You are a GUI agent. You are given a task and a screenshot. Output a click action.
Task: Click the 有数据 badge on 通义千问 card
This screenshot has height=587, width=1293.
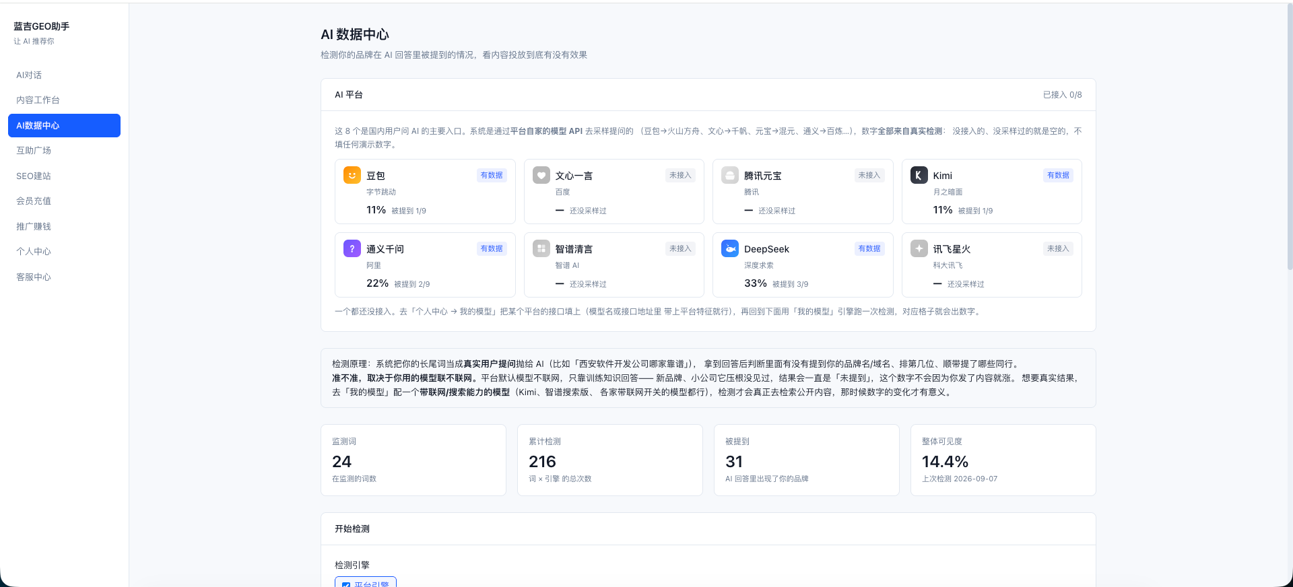tap(492, 248)
